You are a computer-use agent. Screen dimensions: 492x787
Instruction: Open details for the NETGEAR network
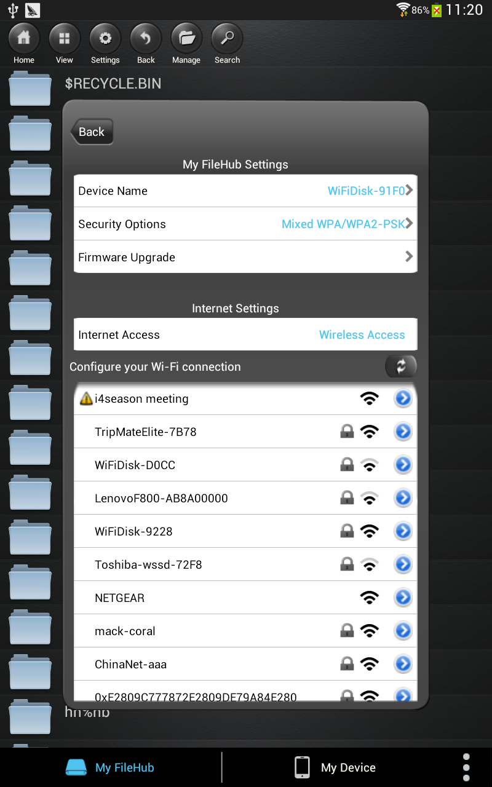(403, 597)
